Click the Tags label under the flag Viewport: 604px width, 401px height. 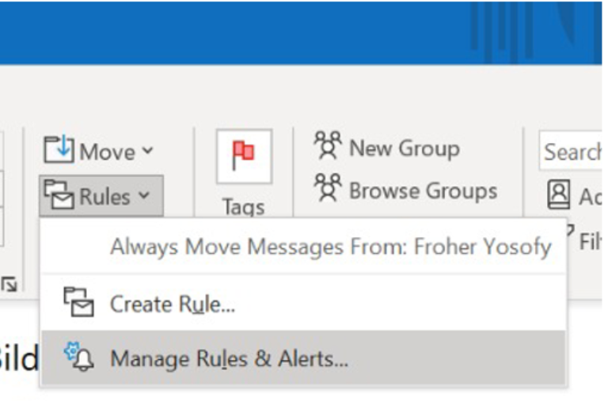tap(243, 206)
